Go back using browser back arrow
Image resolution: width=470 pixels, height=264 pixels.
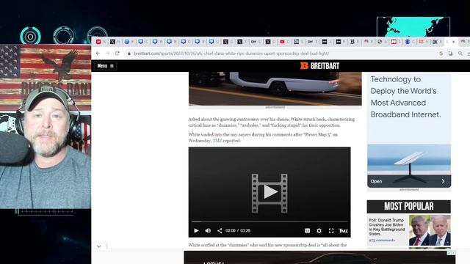pyautogui.click(x=98, y=54)
